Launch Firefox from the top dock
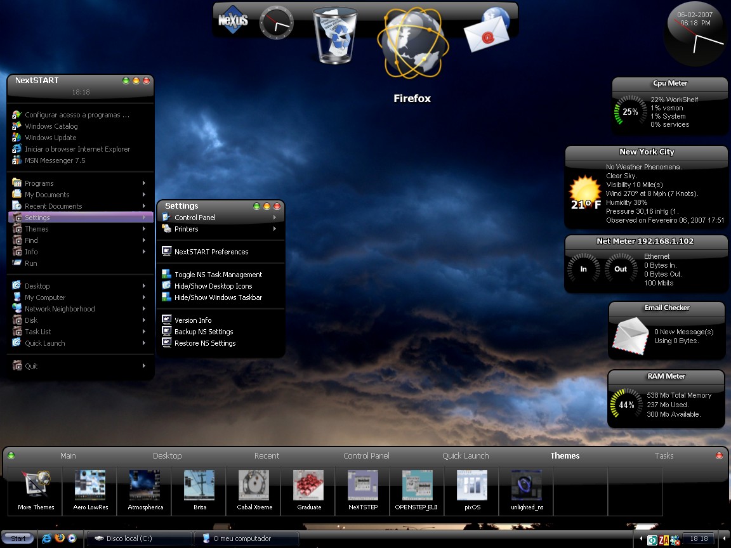Viewport: 731px width, 548px height. [x=412, y=41]
